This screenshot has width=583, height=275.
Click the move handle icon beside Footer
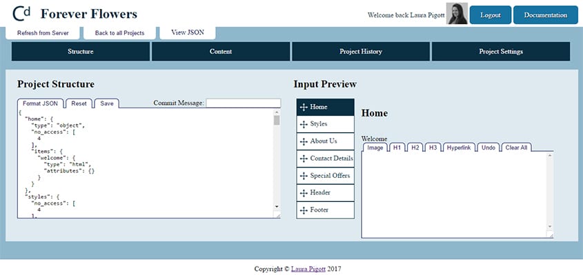click(304, 210)
